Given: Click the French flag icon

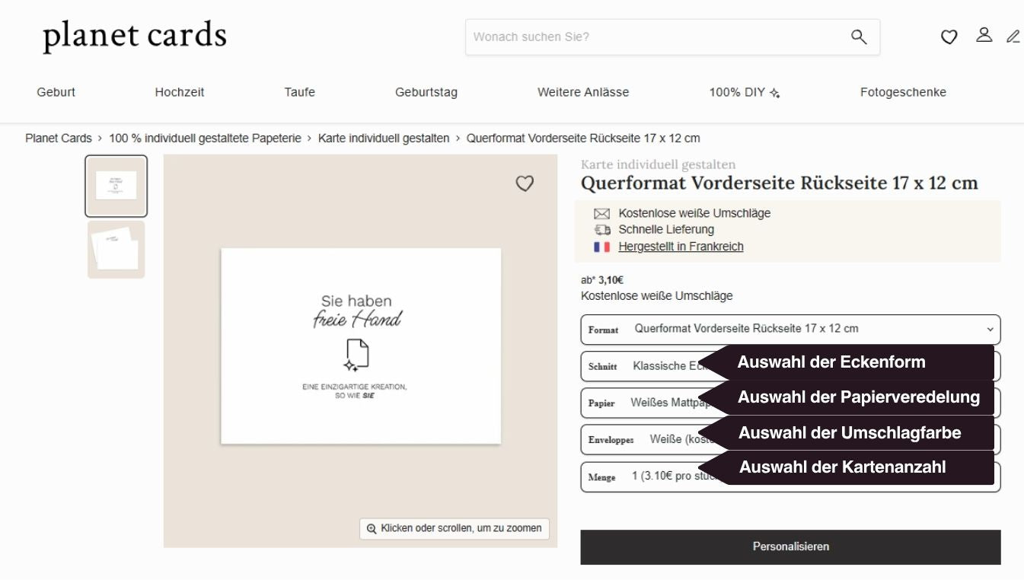Looking at the screenshot, I should (602, 247).
